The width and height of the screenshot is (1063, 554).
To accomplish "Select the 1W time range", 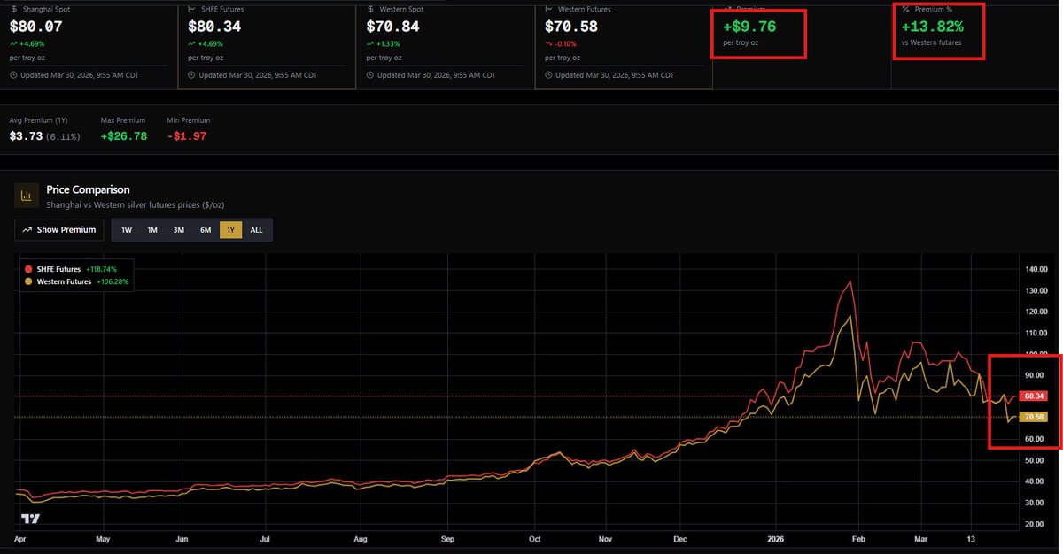I will click(127, 229).
